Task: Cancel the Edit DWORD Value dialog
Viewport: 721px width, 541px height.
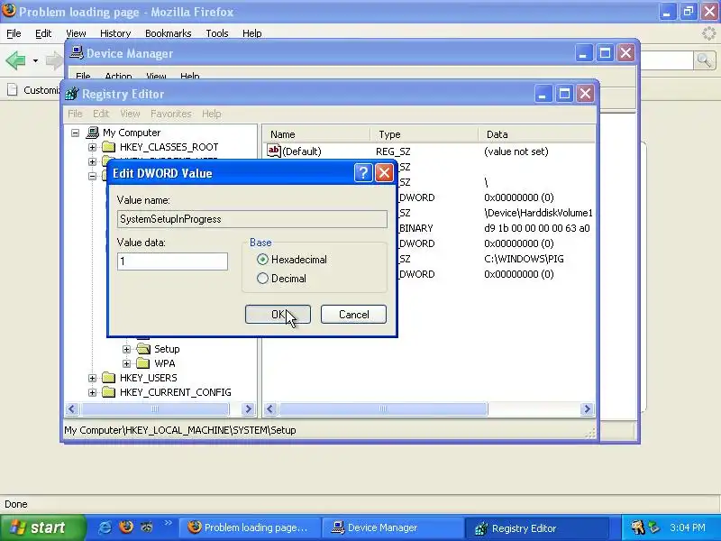Action: click(353, 314)
